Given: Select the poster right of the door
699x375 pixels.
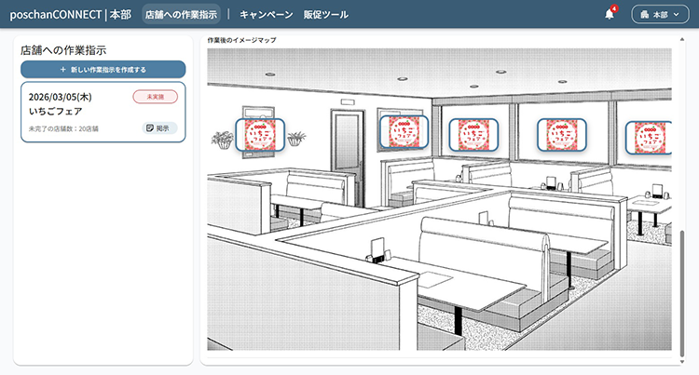Looking at the screenshot, I should tap(404, 131).
